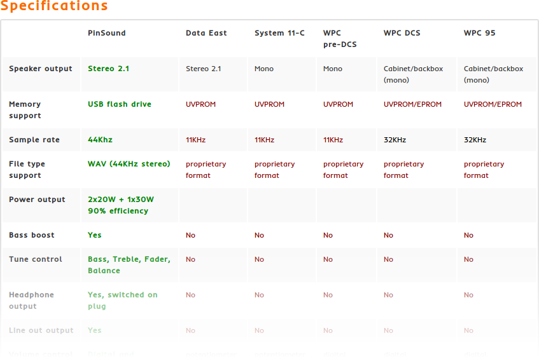Click Data East's proprietary format cell
The image size is (539, 359).
click(x=206, y=170)
